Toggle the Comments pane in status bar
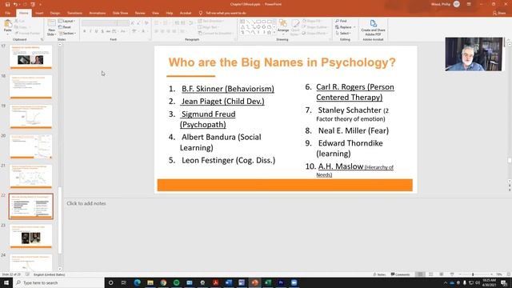 coord(400,274)
